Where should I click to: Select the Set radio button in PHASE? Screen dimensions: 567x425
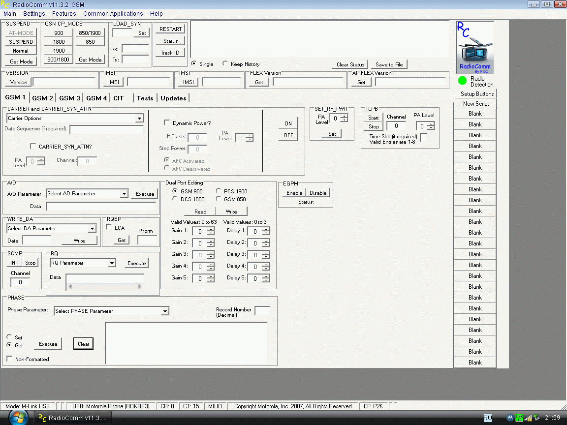tap(9, 337)
